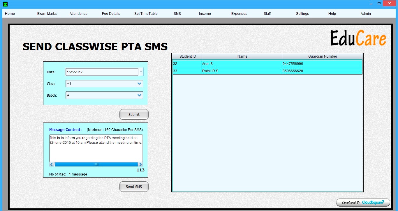Open the Home menu
The height and width of the screenshot is (211, 398).
pos(10,14)
